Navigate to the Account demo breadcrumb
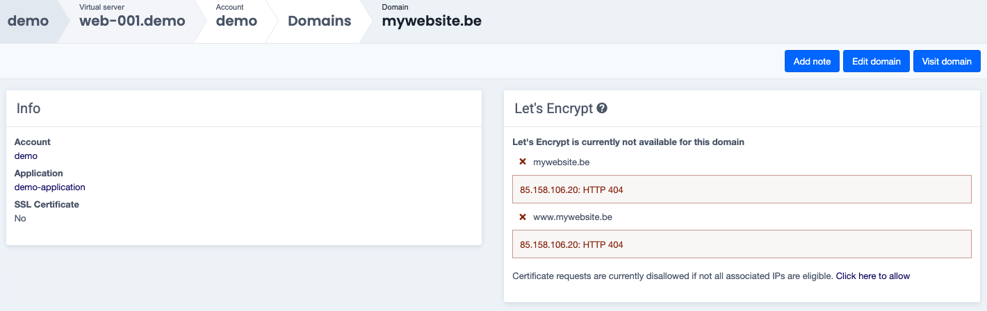The image size is (987, 311). 236,21
